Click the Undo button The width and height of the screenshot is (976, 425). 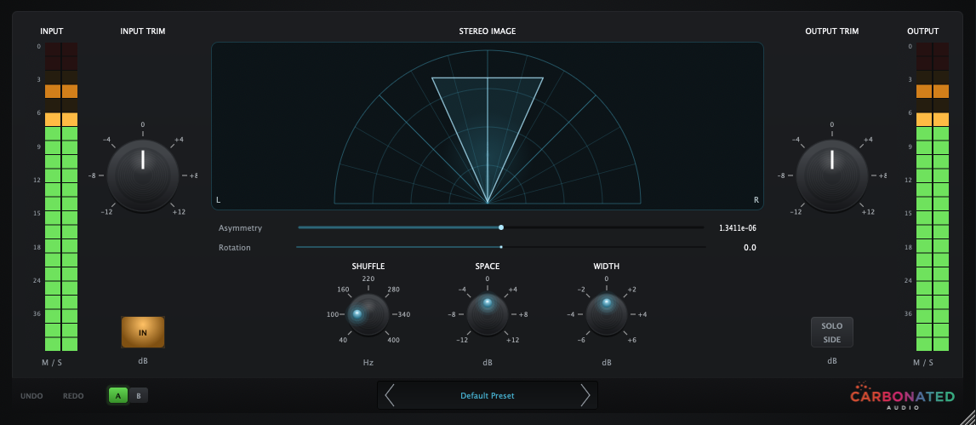tap(31, 396)
